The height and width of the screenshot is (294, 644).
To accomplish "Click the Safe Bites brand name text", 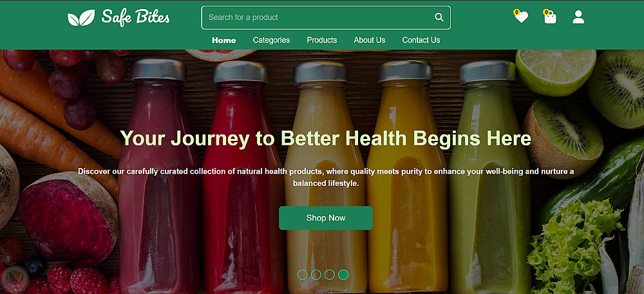I will coord(135,17).
